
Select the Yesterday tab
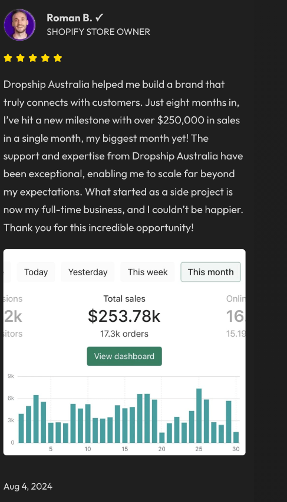[x=88, y=272]
